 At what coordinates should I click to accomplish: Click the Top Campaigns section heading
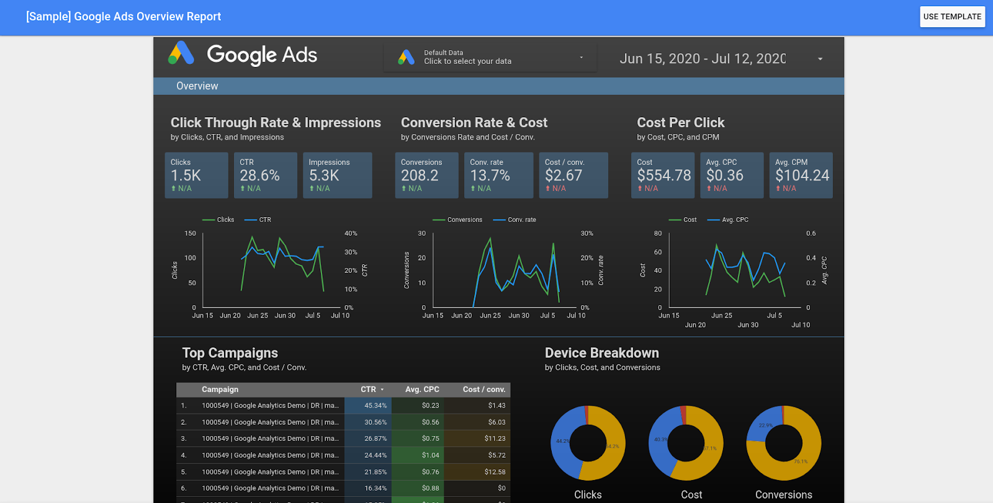[230, 353]
